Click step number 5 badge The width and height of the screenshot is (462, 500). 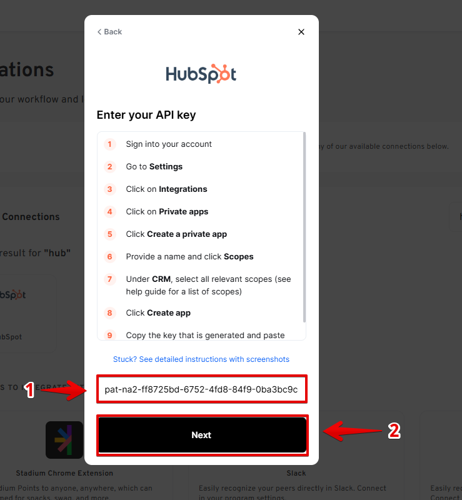pos(110,234)
